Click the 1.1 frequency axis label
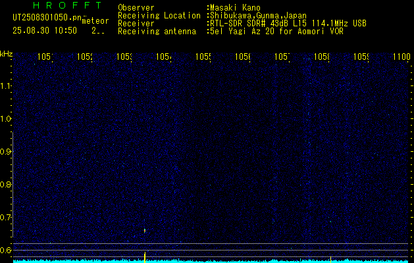The height and width of the screenshot is (263, 414). tap(5, 85)
